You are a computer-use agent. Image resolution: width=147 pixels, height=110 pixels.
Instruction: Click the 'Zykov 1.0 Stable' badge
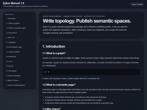click(137, 4)
